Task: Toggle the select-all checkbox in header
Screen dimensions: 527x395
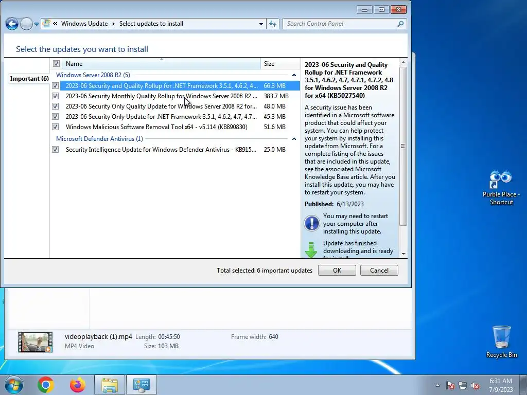Action: [56, 63]
